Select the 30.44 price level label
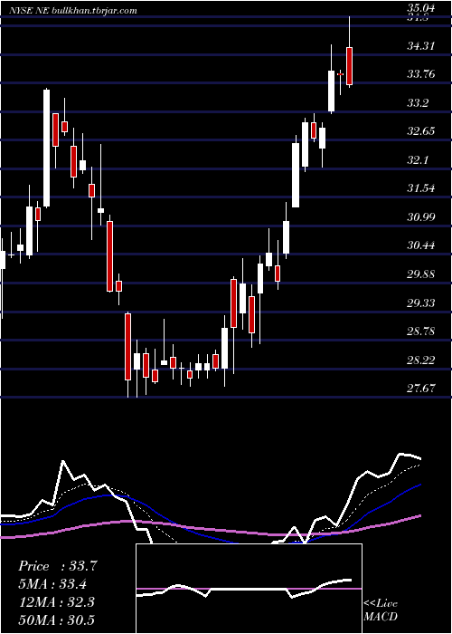452x634 pixels. (421, 245)
